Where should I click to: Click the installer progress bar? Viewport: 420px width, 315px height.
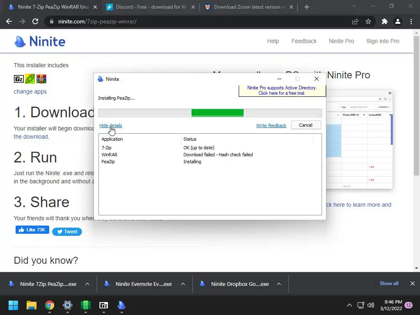[x=210, y=113]
